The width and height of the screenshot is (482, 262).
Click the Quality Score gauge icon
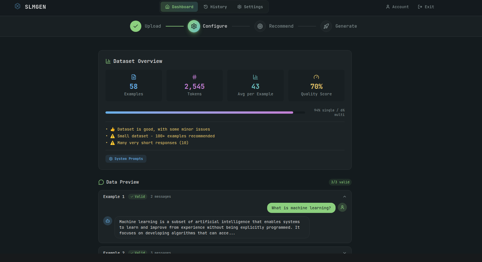pyautogui.click(x=316, y=77)
